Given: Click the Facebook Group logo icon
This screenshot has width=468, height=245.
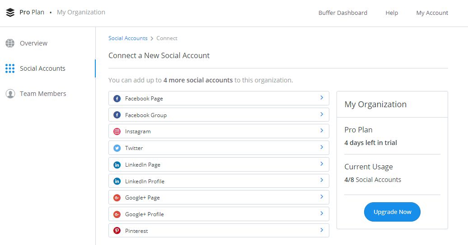Looking at the screenshot, I should (117, 115).
